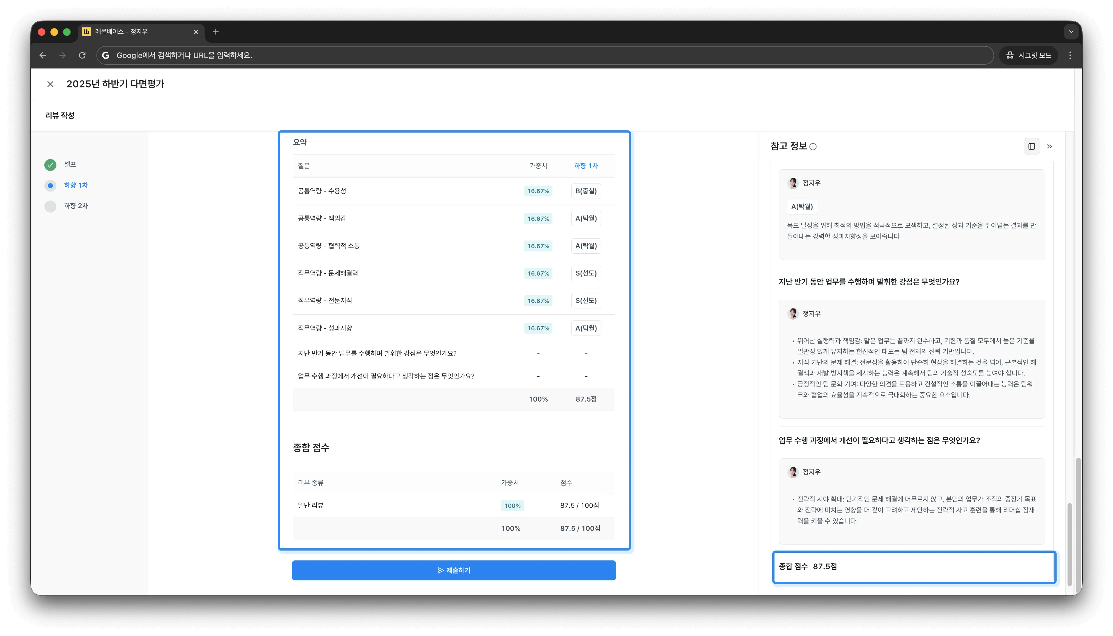Click the 종합 점수 87.5점 box
This screenshot has width=1113, height=636.
(x=914, y=566)
